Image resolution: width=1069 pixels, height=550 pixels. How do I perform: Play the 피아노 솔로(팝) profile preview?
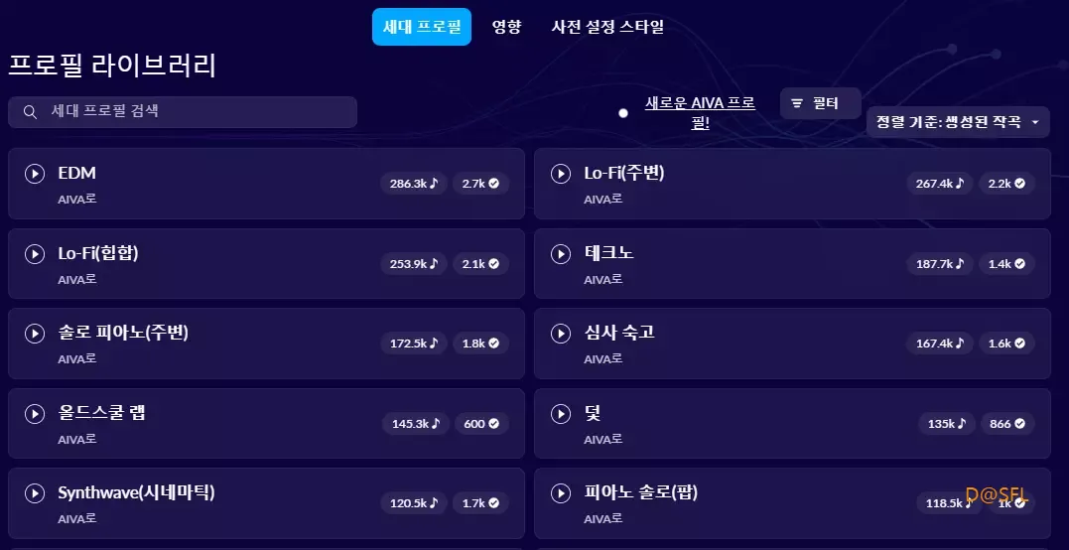coord(561,493)
